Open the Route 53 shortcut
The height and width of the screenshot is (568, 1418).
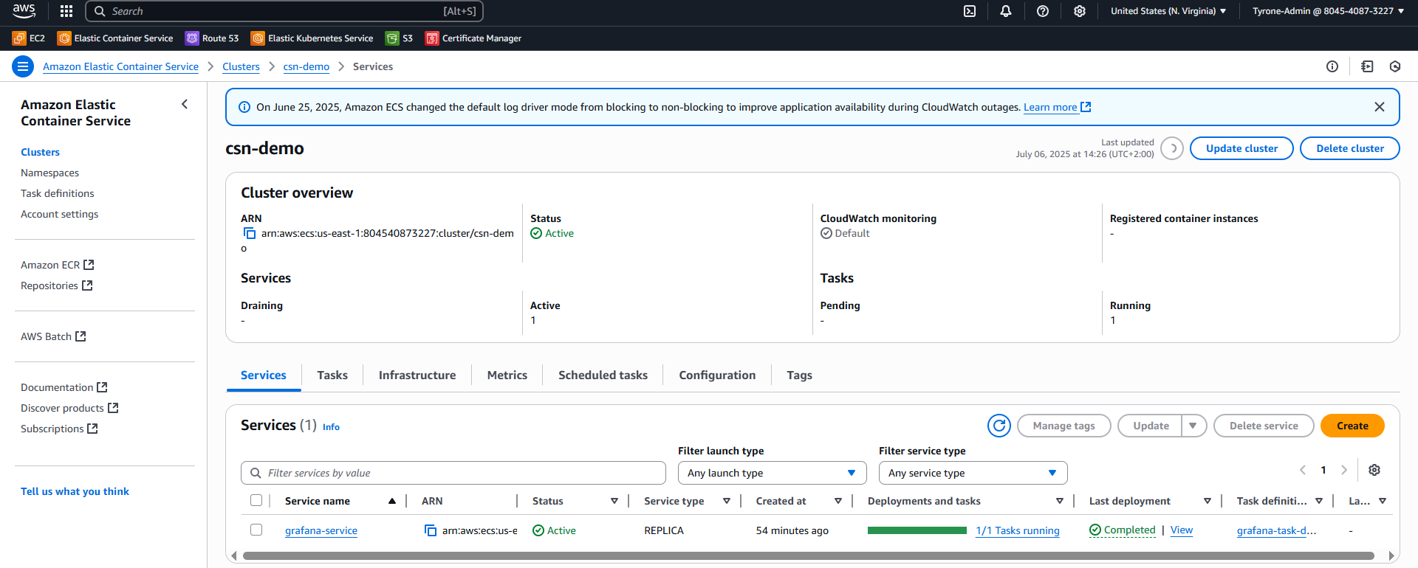(212, 38)
